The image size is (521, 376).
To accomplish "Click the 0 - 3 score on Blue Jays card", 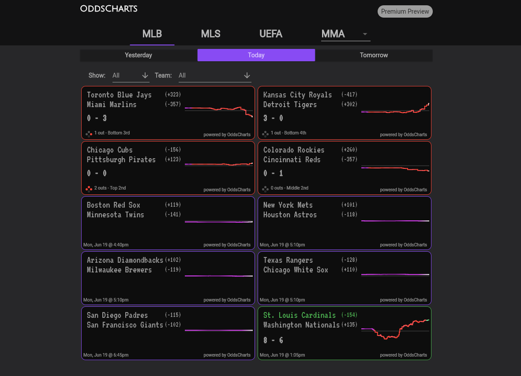I will pyautogui.click(x=97, y=118).
